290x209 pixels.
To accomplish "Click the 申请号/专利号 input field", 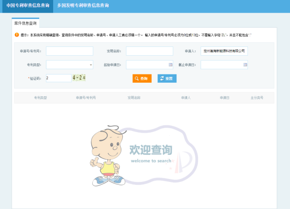I will [69, 51].
